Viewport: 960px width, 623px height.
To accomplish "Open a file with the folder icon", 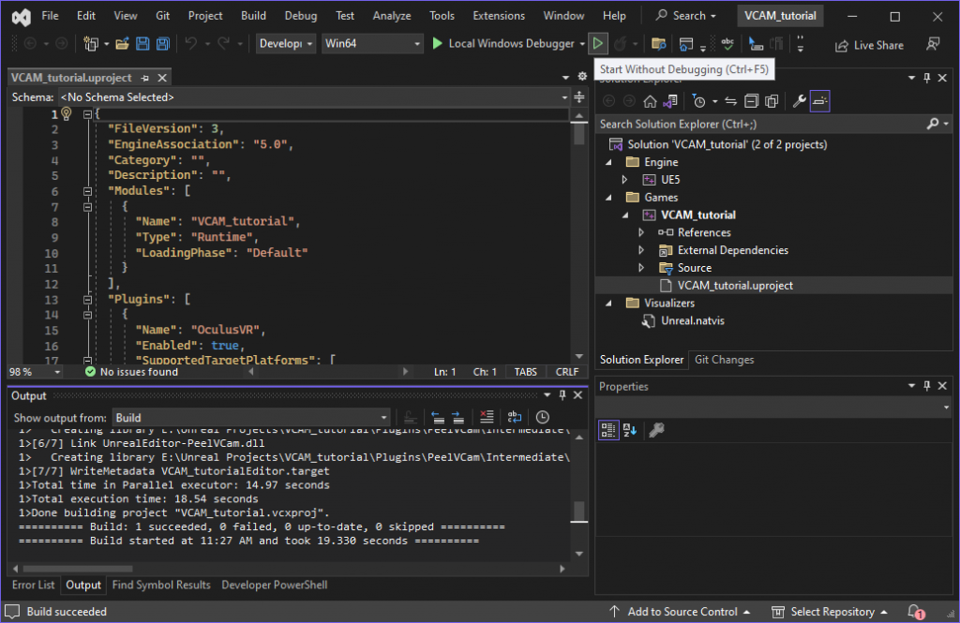I will point(123,43).
